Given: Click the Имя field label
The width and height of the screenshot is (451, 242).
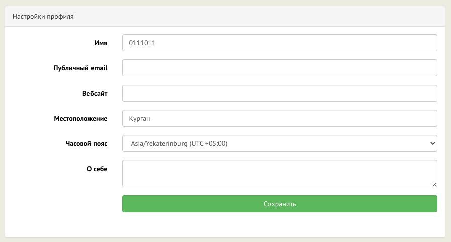Looking at the screenshot, I should pos(101,43).
